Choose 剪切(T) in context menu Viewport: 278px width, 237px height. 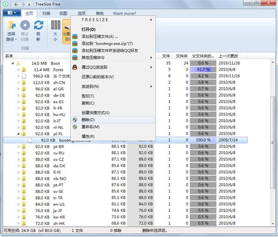point(113,96)
